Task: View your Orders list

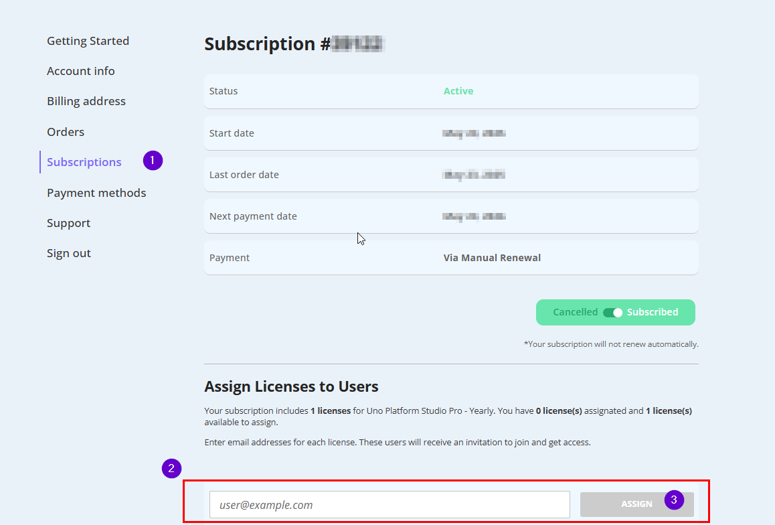Action: [x=65, y=132]
